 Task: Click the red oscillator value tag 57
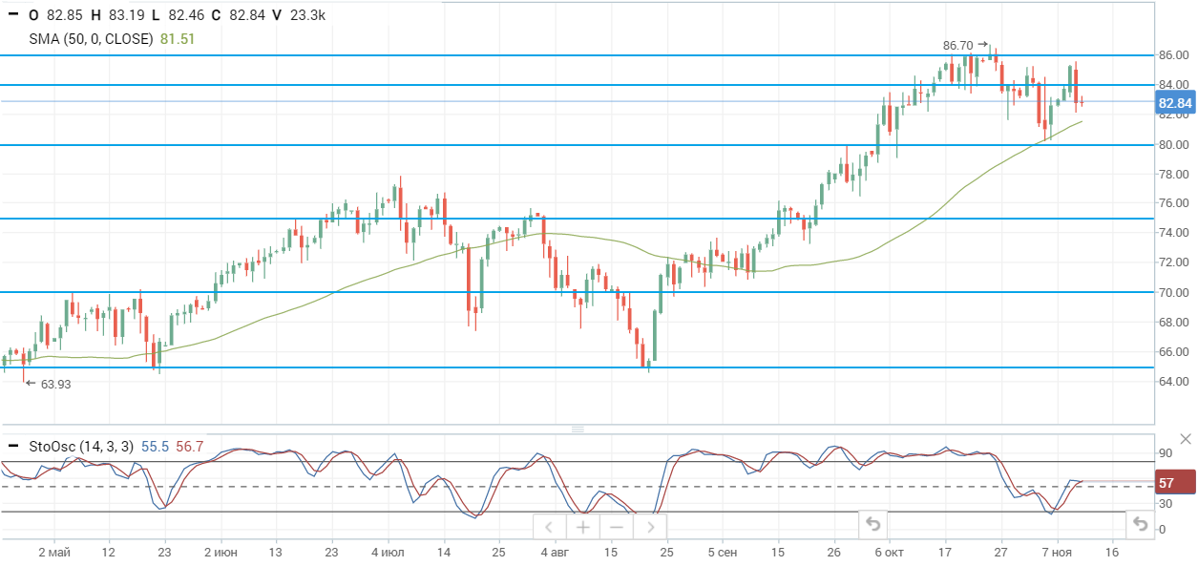pos(1175,482)
